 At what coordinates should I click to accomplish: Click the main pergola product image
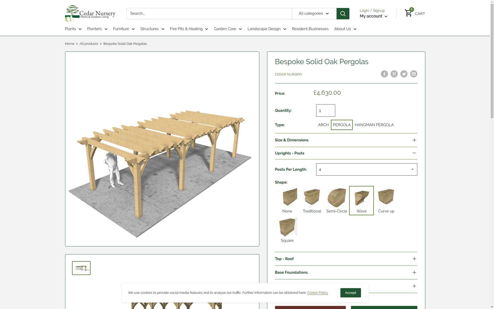click(162, 149)
